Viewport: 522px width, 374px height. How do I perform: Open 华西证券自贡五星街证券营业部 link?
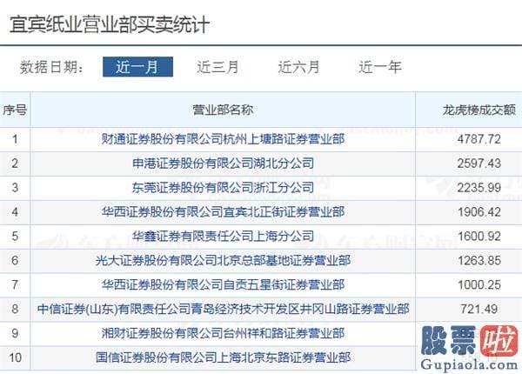point(223,284)
